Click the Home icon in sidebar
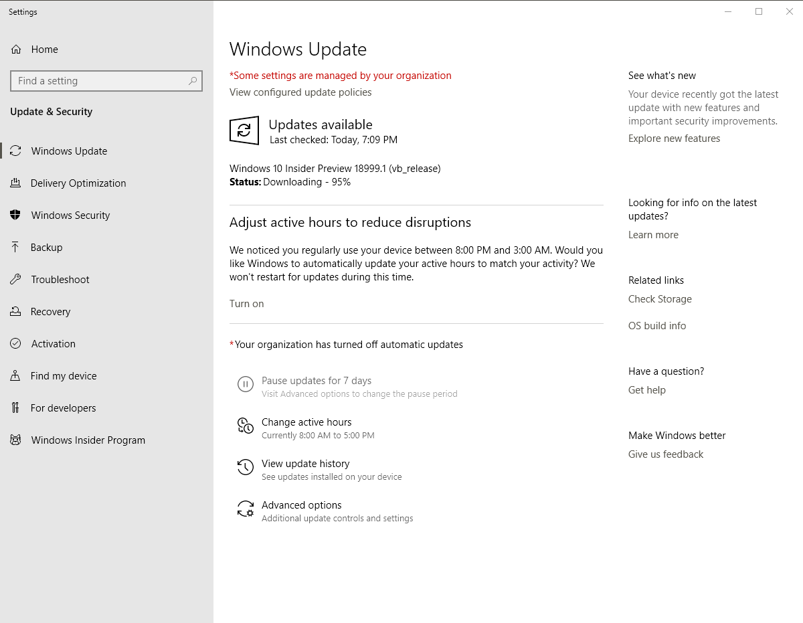This screenshot has width=803, height=623. pyautogui.click(x=16, y=50)
